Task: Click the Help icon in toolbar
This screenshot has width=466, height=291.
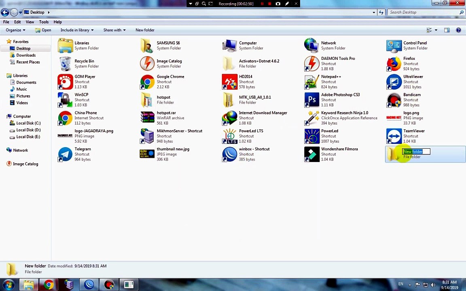Action: pyautogui.click(x=458, y=30)
